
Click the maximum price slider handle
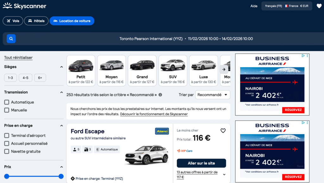(x=61, y=176)
